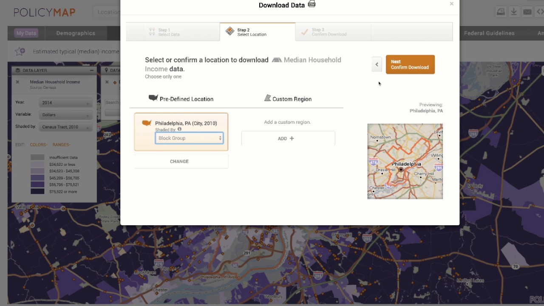This screenshot has height=306, width=544.
Task: Click the CSV file icon in dialog title
Action: 312,4
